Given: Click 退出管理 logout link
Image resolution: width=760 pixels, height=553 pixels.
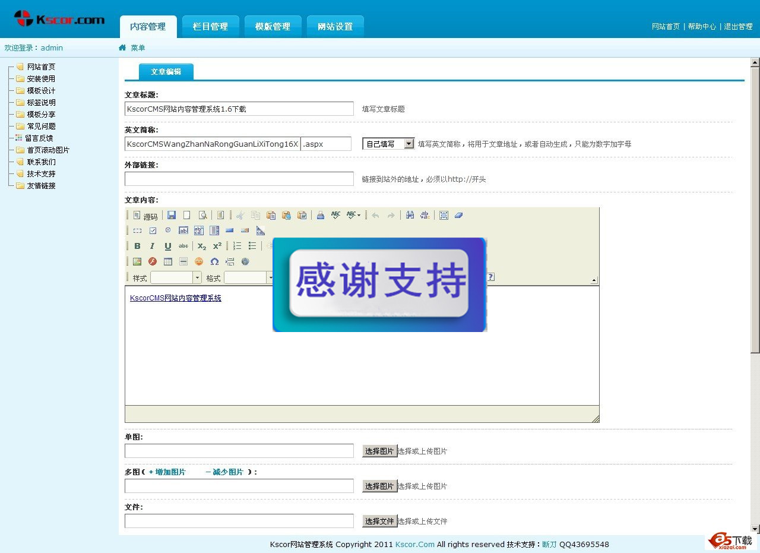Looking at the screenshot, I should [738, 27].
